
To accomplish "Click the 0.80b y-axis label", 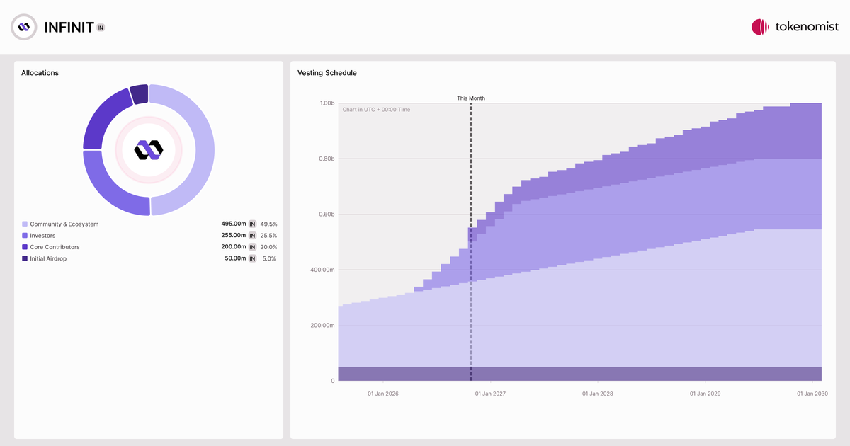I will click(327, 159).
